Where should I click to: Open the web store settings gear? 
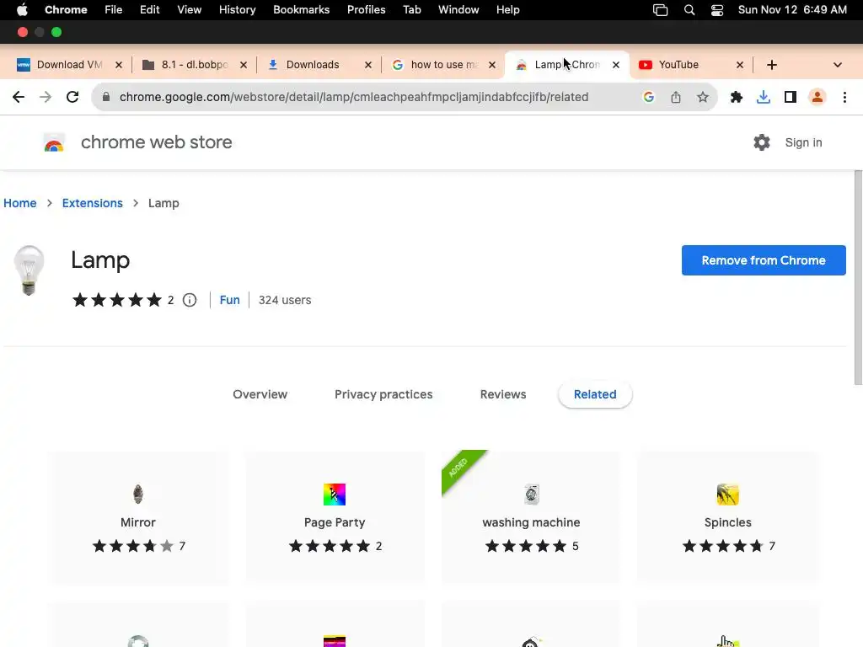coord(762,142)
